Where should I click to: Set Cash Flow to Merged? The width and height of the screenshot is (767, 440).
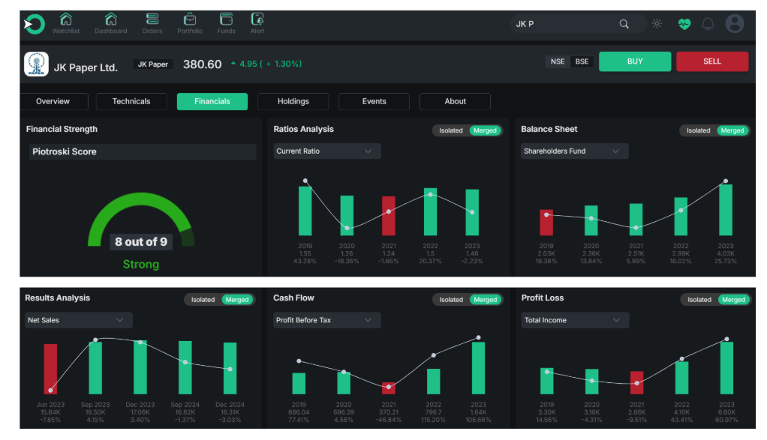486,300
